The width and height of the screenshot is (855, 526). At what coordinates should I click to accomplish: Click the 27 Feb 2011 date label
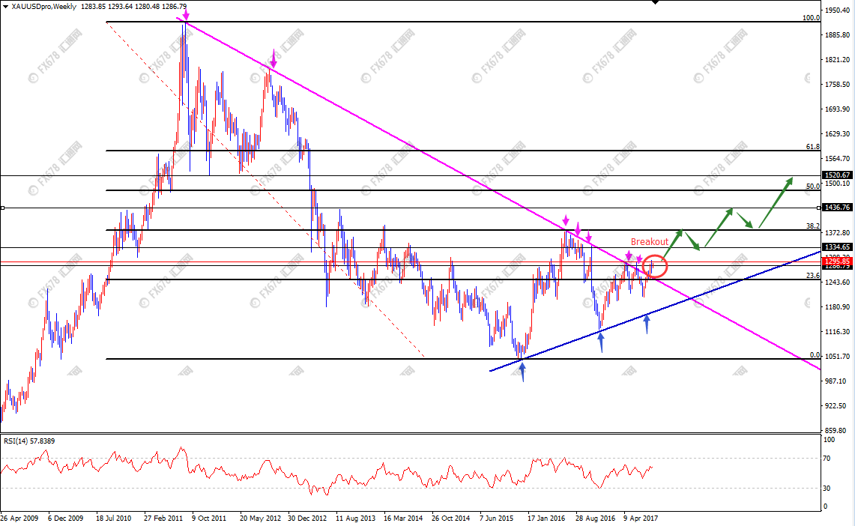point(163,519)
